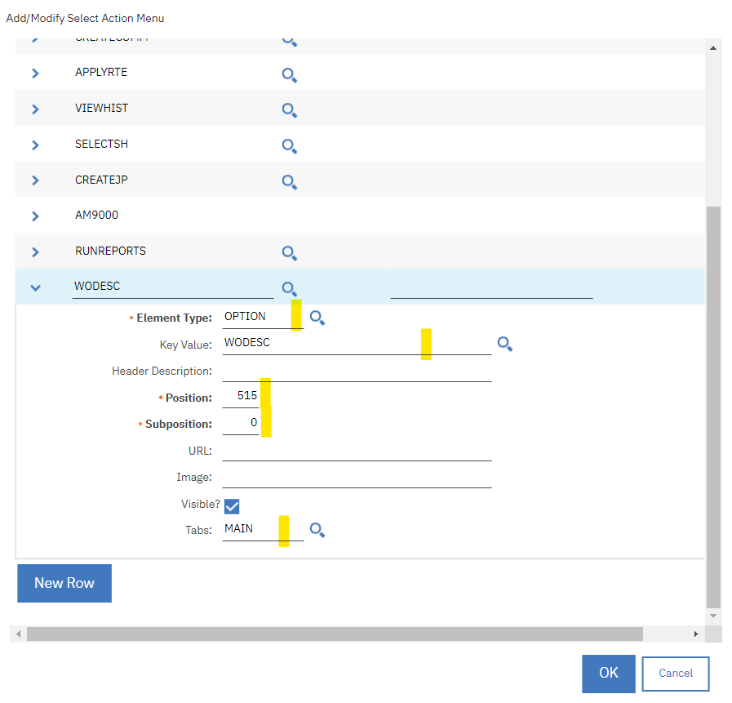Open the Key Value select icon
This screenshot has height=703, width=732.
point(504,345)
